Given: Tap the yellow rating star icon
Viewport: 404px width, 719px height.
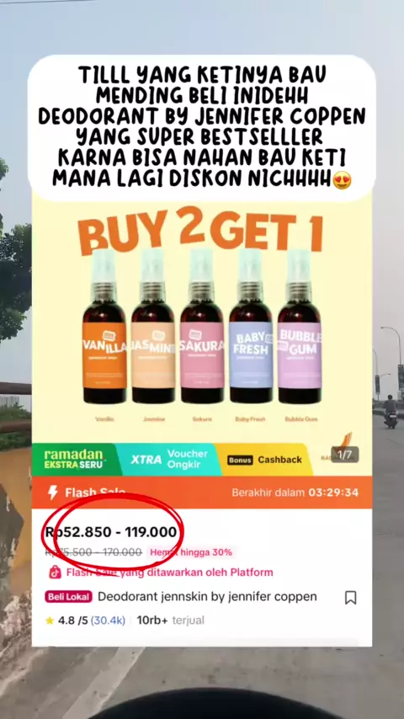Looking at the screenshot, I should point(50,620).
